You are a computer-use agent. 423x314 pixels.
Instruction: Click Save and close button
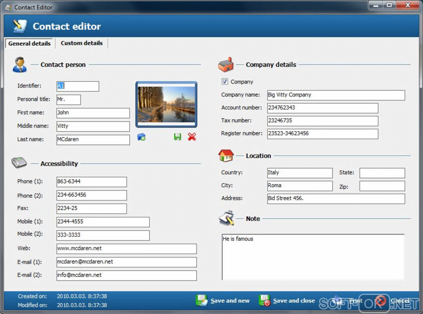tap(287, 300)
